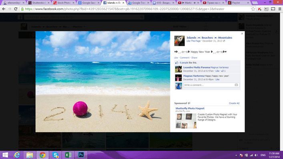This screenshot has width=283, height=159.
Task: Open the volume speaker tray icon
Action: click(x=256, y=155)
